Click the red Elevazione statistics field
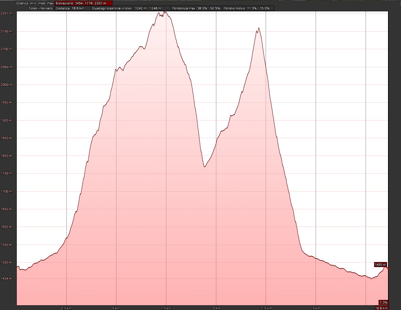The width and height of the screenshot is (401, 310). [x=83, y=3]
